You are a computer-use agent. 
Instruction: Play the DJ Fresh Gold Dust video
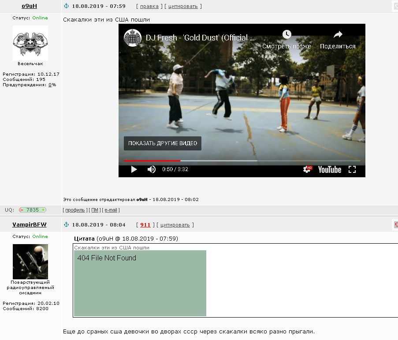134,169
